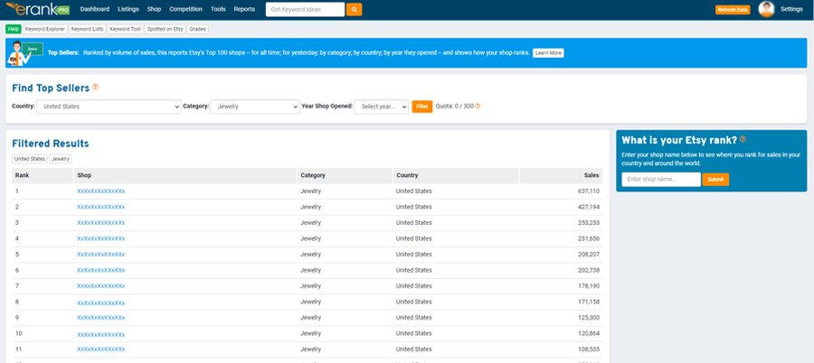Open the Reports menu
The height and width of the screenshot is (363, 814).
pos(244,9)
